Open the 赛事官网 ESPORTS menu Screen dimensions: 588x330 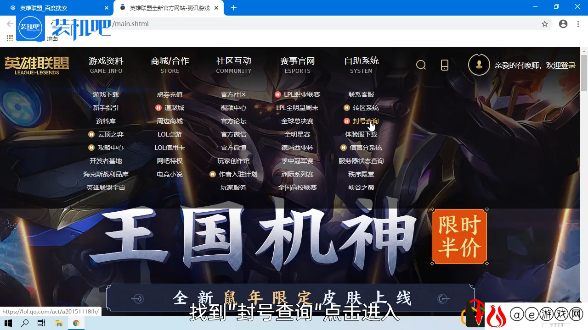298,65
